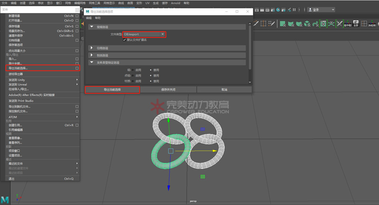The height and width of the screenshot is (205, 379).
Task: Open the 登录 account dropdown
Action: (321, 9)
